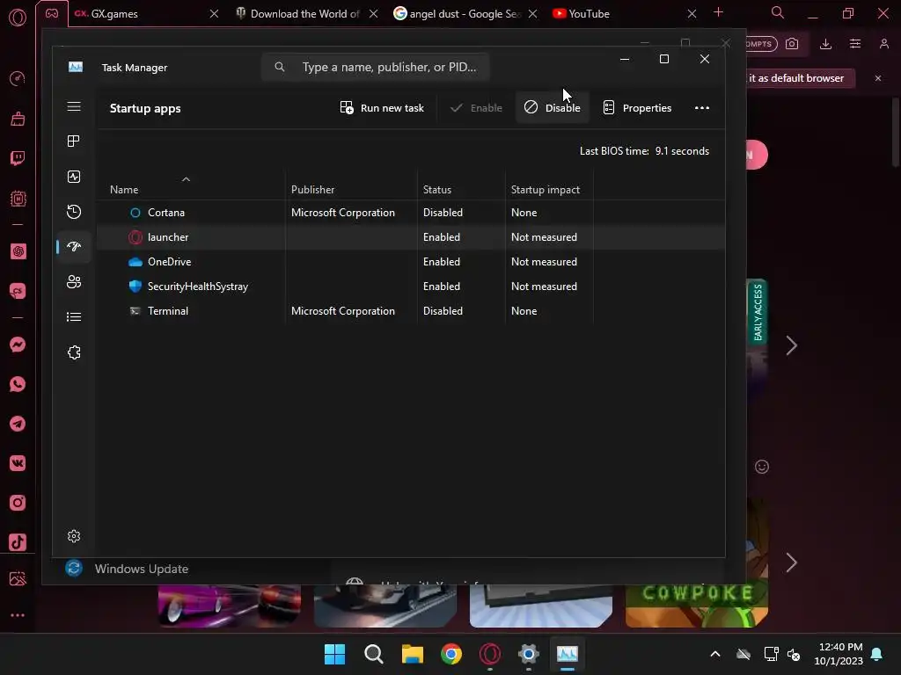Screen dimensions: 901x675
Task: Open Opera GX tab search icon
Action: pyautogui.click(x=778, y=12)
